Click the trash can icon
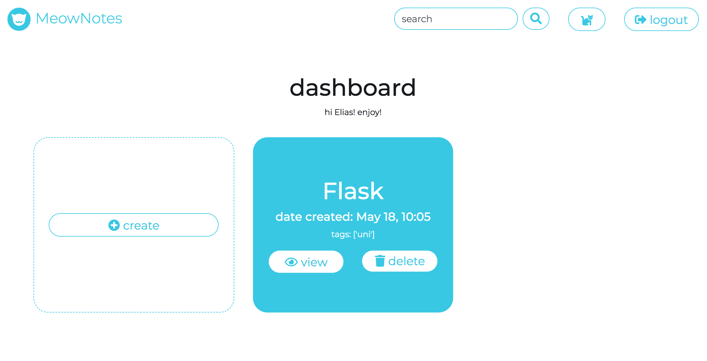The image size is (707, 361). point(380,261)
